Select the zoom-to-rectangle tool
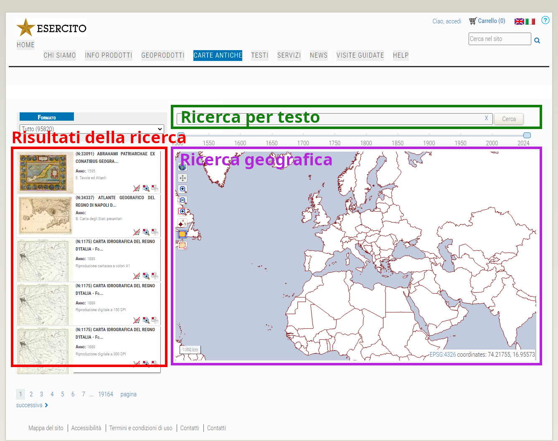The height and width of the screenshot is (441, 558). (183, 211)
